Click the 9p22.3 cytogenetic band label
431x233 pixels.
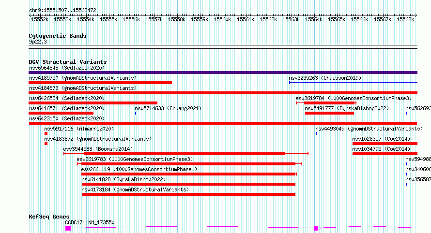38,42
